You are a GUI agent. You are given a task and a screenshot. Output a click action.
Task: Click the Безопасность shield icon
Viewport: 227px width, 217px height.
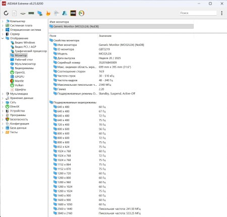point(7,119)
